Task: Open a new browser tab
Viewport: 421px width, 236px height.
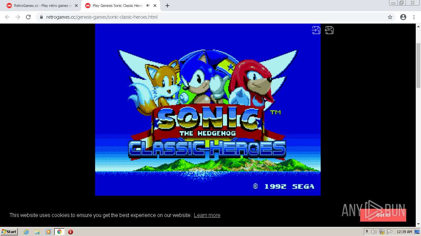Action: click(x=167, y=6)
